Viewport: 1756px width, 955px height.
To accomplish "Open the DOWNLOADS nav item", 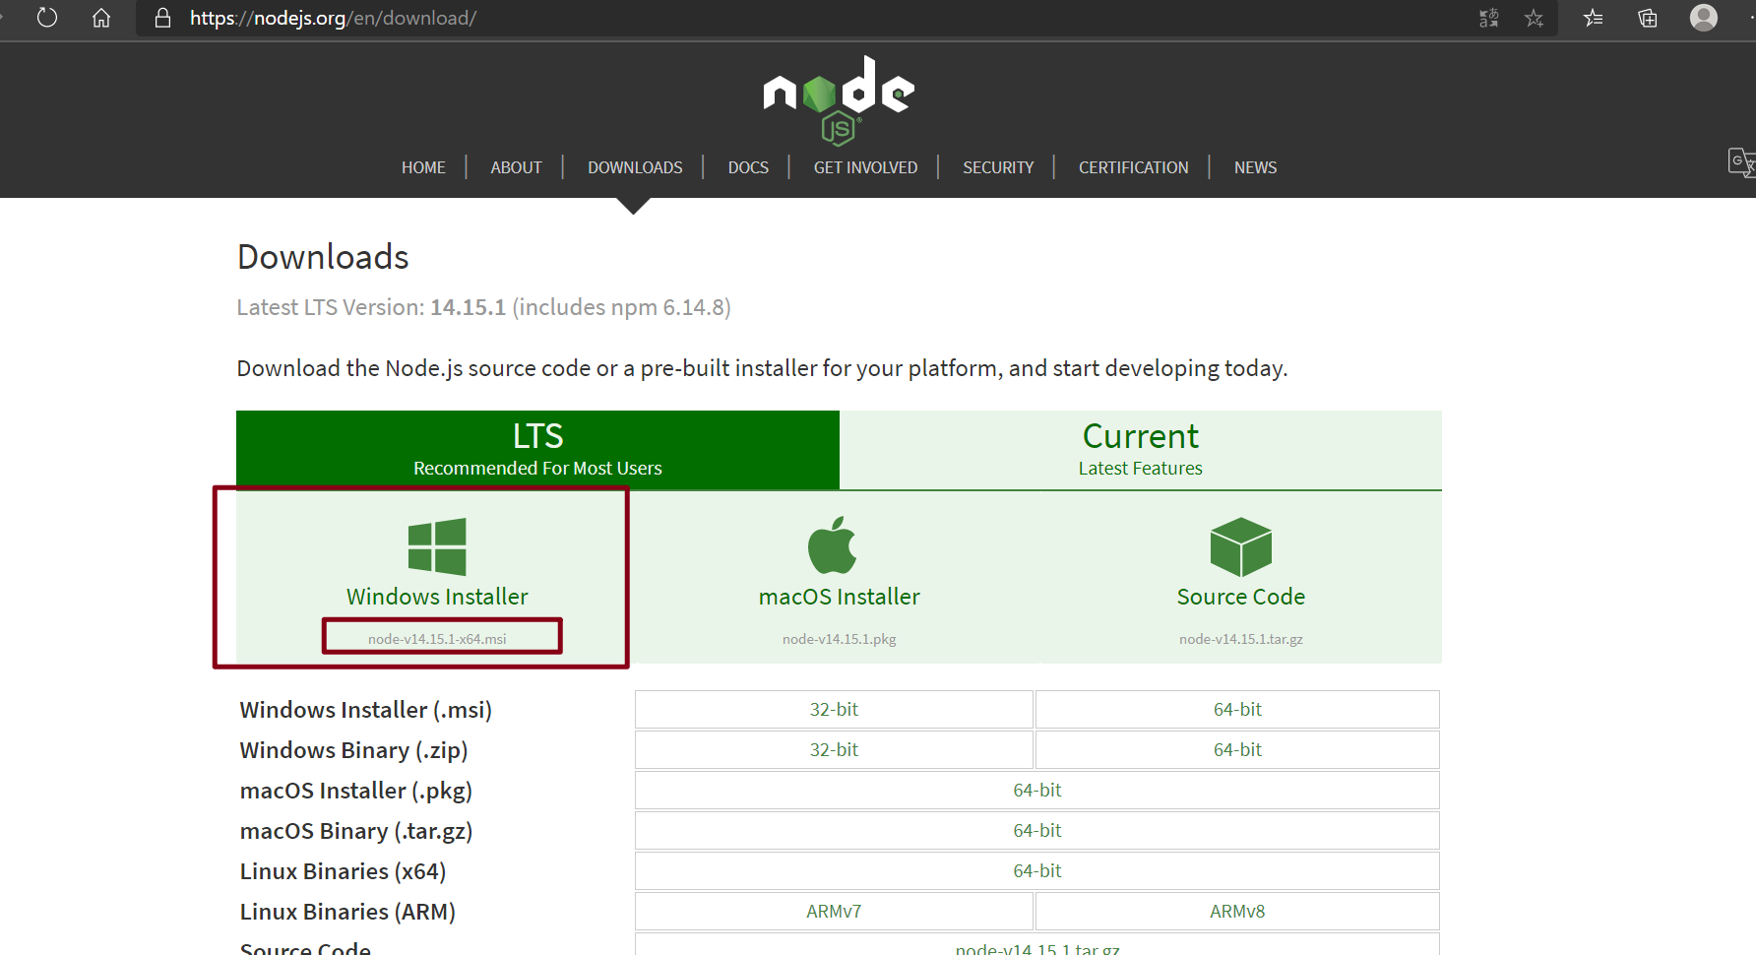I will (x=635, y=167).
